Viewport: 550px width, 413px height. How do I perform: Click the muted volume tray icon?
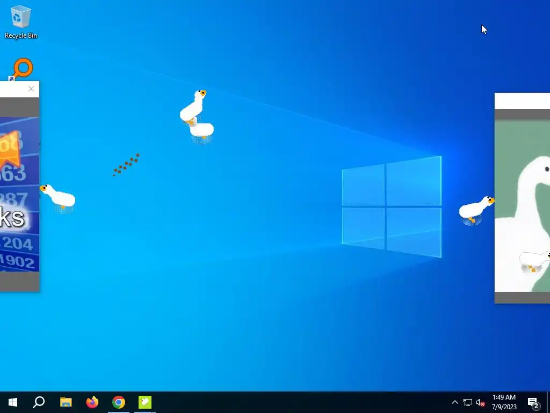(x=481, y=402)
